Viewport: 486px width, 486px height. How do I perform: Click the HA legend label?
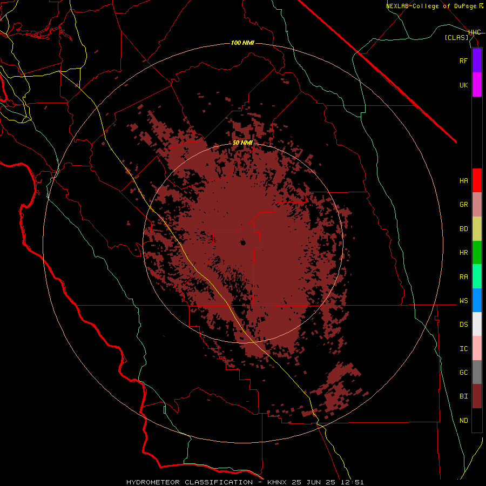[x=463, y=181]
